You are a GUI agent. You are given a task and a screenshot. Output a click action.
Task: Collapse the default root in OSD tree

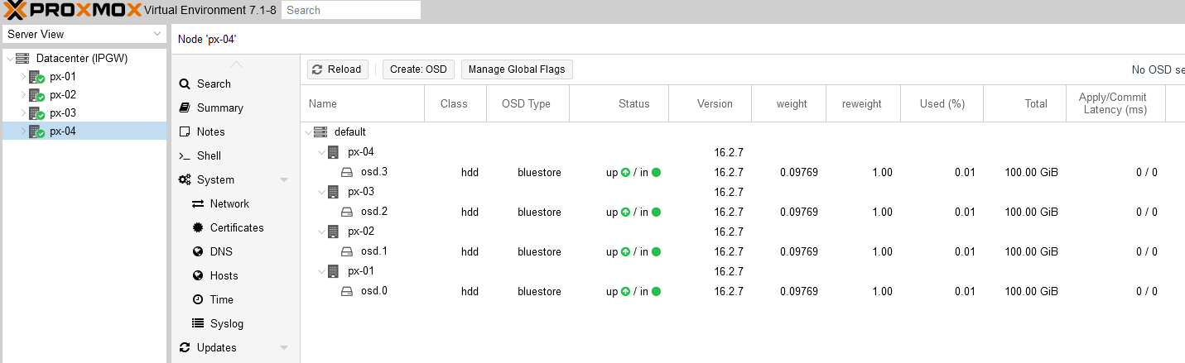coord(310,132)
